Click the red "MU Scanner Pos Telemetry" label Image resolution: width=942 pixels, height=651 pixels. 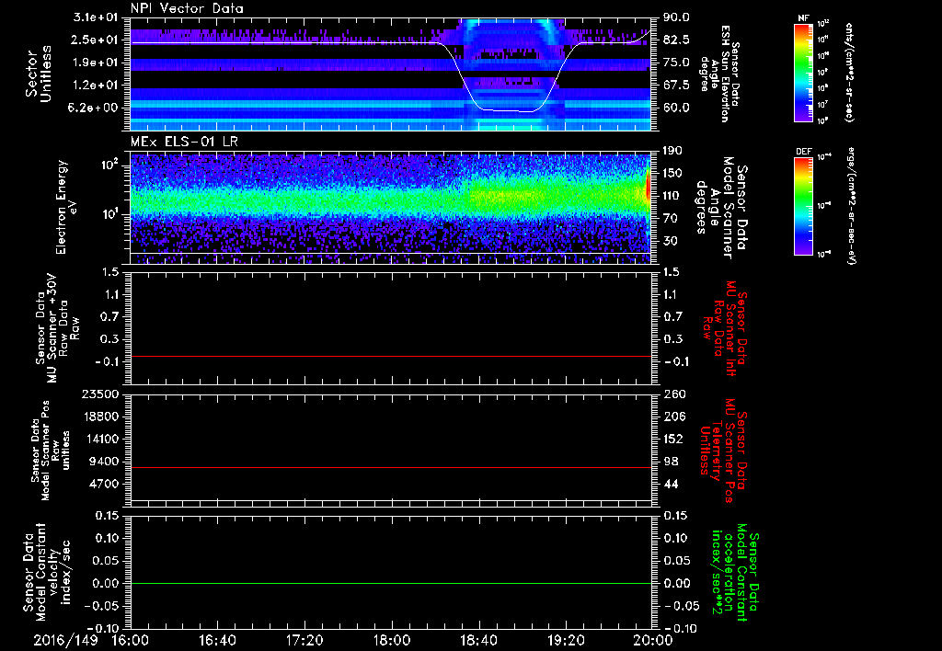click(724, 451)
